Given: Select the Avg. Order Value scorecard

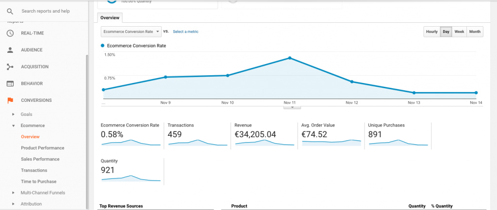Looking at the screenshot, I should pyautogui.click(x=331, y=136).
